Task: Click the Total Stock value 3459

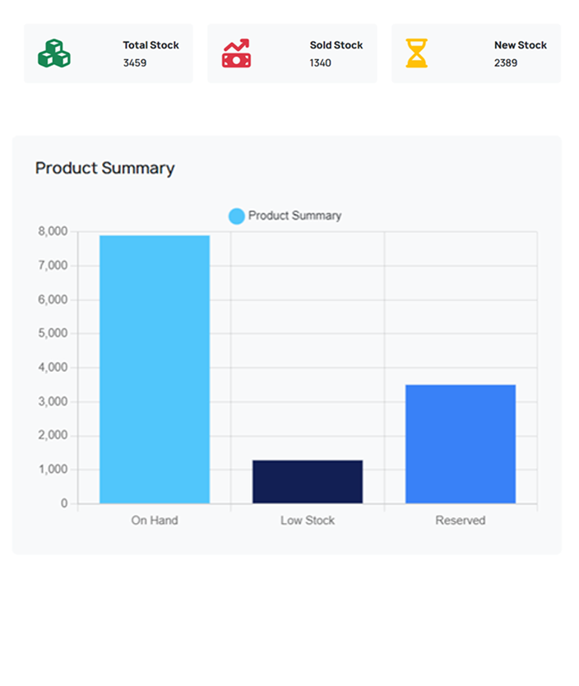Action: (135, 63)
